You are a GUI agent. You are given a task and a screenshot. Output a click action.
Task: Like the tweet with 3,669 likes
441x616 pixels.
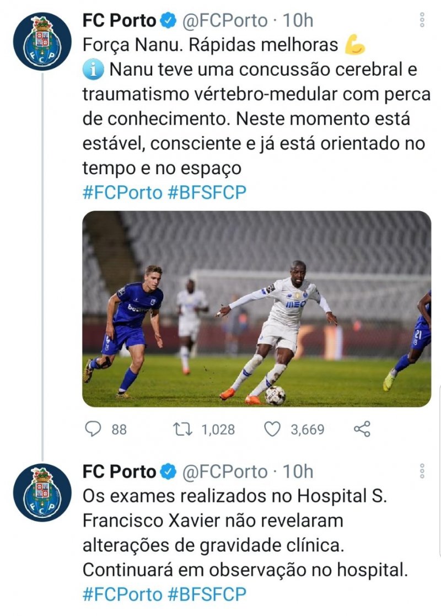272,429
